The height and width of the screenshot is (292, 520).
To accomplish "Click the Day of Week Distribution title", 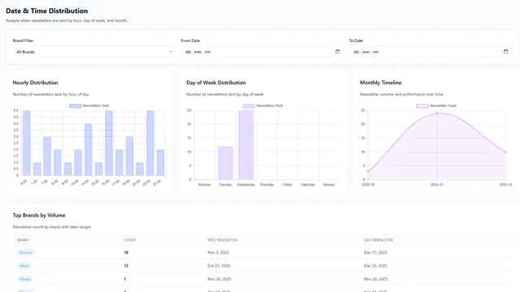I will coord(216,83).
